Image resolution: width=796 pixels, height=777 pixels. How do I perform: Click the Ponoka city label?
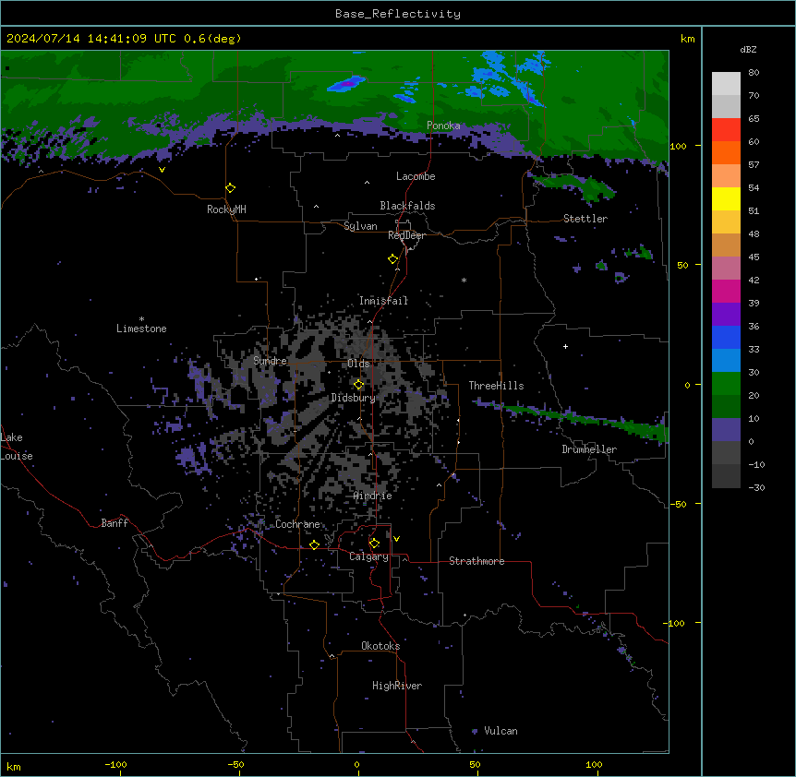443,126
